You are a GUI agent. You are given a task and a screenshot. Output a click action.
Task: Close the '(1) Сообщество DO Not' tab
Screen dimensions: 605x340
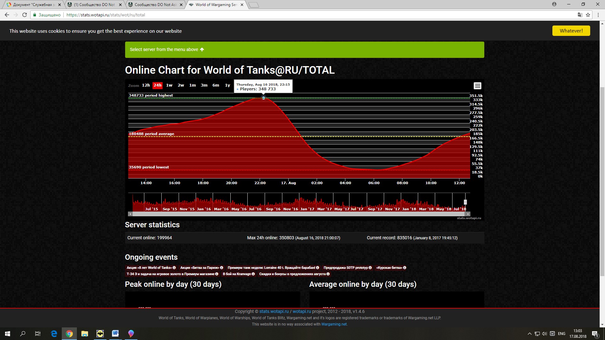click(x=120, y=5)
